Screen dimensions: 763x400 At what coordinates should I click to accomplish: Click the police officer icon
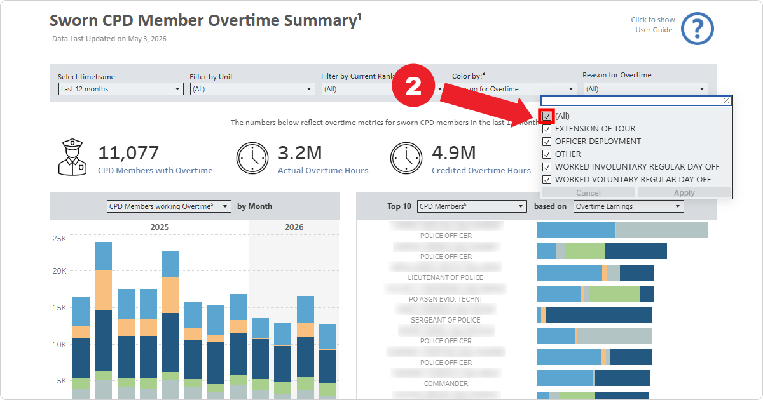click(72, 157)
